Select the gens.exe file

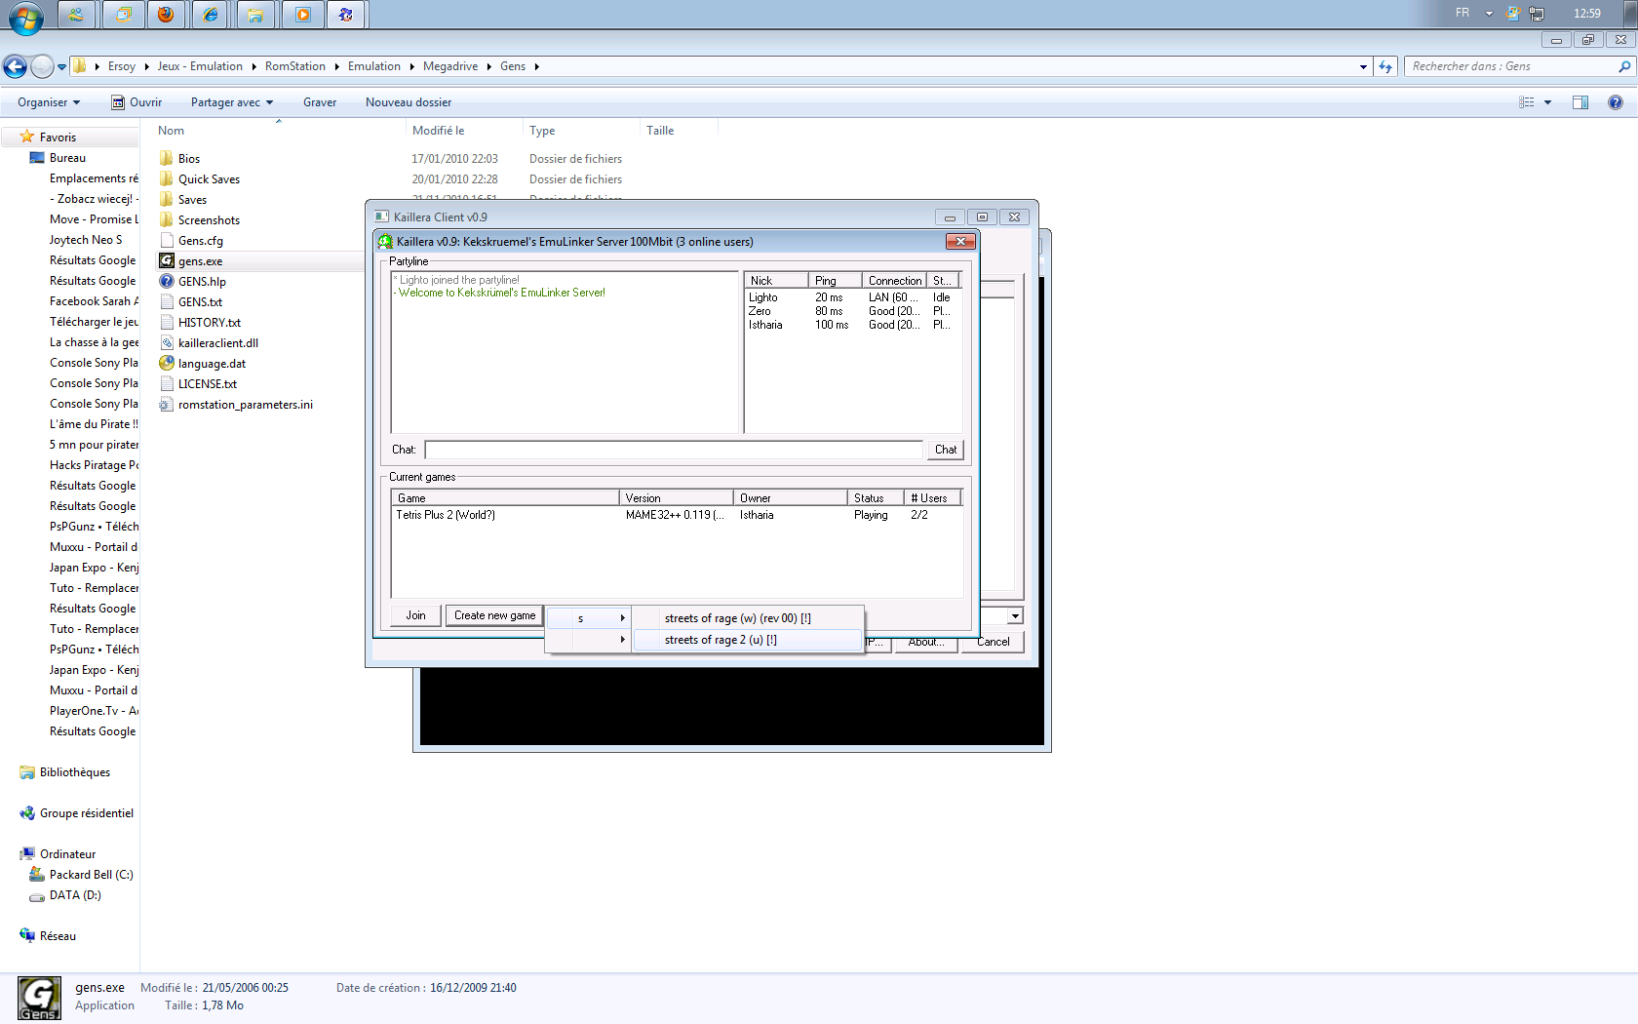(x=200, y=261)
